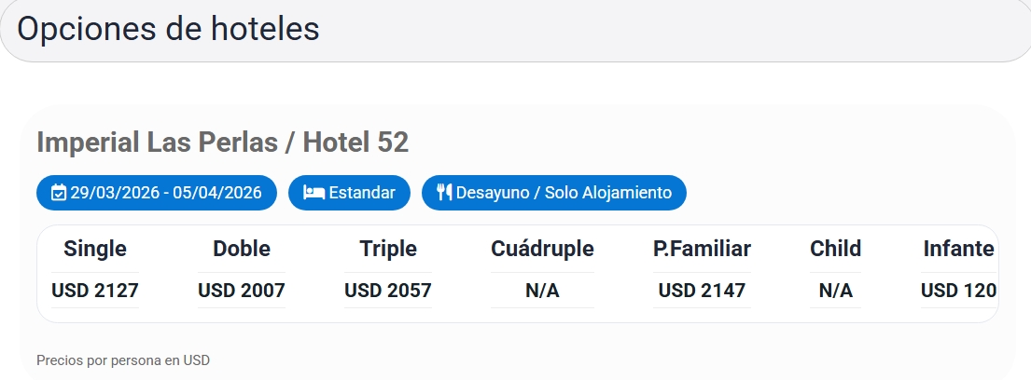Click the Doble price USD 2007
1031x380 pixels.
[242, 291]
